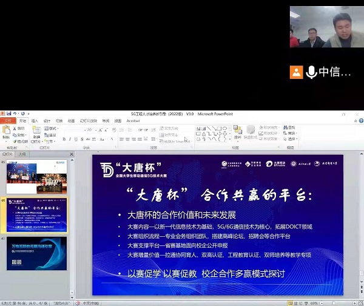This screenshot has height=306, width=364.
Task: Click the speaker's video thumbnail
Action: [326, 27]
